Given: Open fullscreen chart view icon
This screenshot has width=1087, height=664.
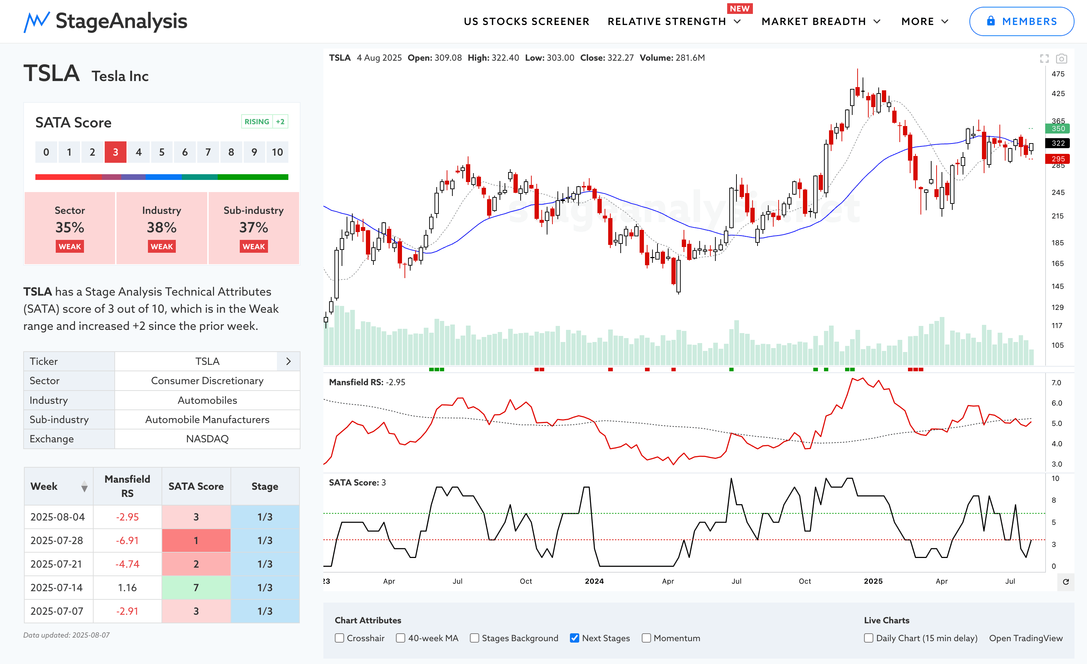Looking at the screenshot, I should pyautogui.click(x=1044, y=59).
